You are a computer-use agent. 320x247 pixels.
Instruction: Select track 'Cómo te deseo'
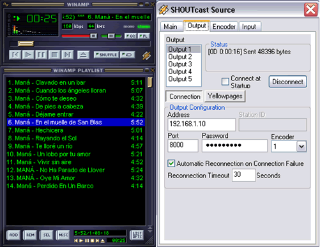pos(75,98)
